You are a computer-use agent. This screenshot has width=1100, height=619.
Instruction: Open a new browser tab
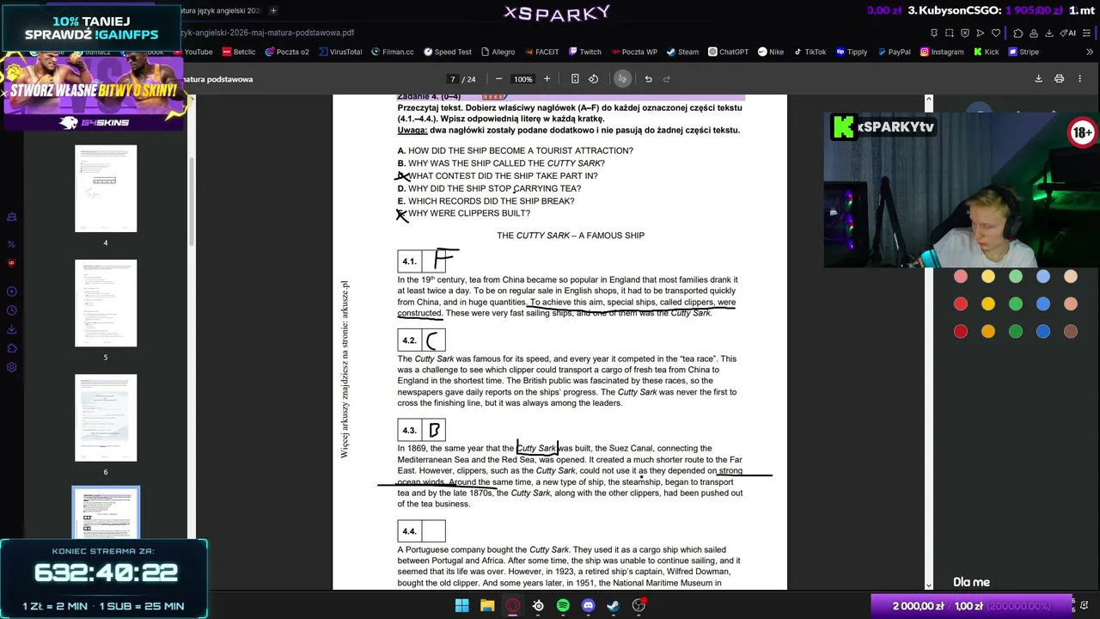point(273,10)
